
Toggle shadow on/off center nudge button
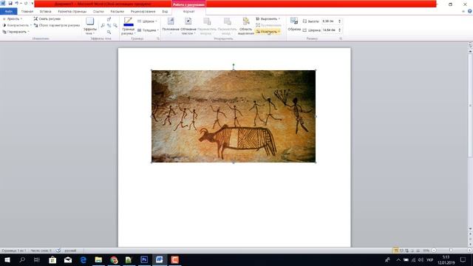[x=109, y=26]
